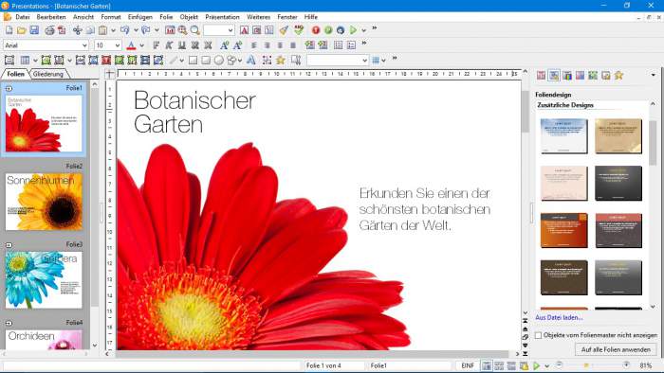Check 'Objekte vom Folienmaster nicht anzeigen'
The image size is (664, 373).
[x=538, y=335]
